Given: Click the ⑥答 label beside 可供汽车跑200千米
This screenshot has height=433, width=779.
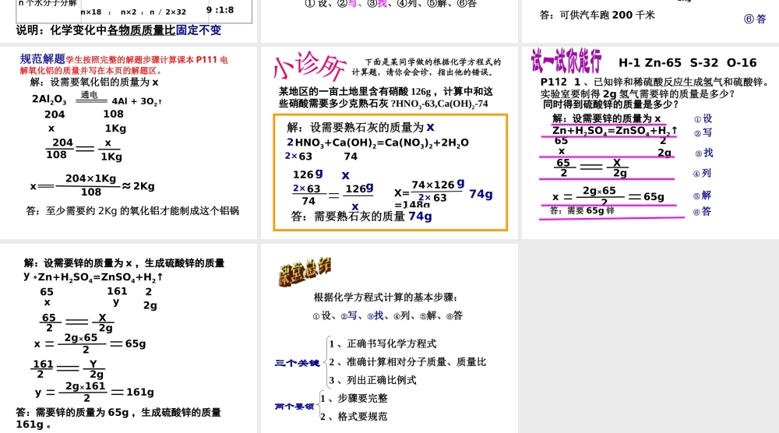Looking at the screenshot, I should click(x=755, y=19).
